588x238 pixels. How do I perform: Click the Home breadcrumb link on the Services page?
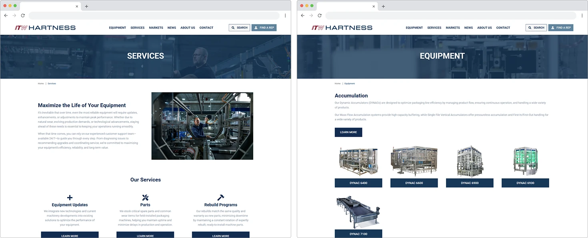[x=41, y=83]
